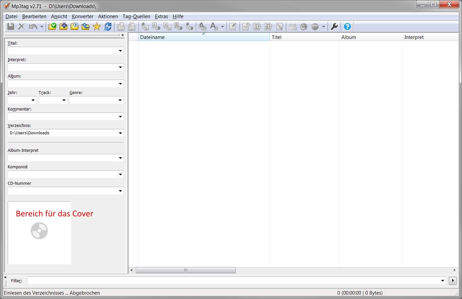Click the save tag floppy disk icon
The image size is (462, 299).
[11, 27]
